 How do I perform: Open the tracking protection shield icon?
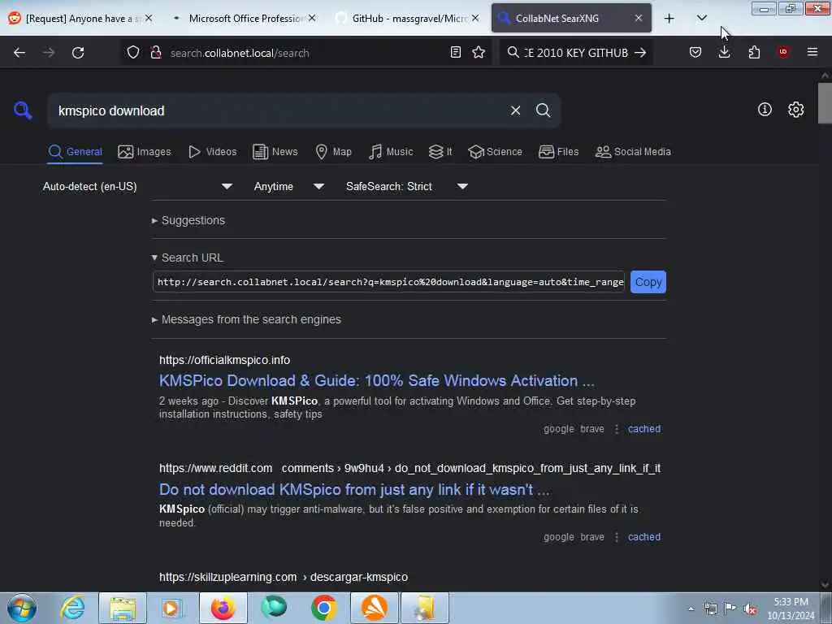(x=133, y=52)
